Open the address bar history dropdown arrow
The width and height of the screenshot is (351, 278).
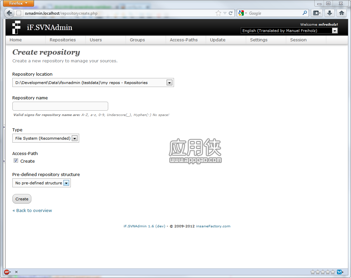click(x=225, y=13)
